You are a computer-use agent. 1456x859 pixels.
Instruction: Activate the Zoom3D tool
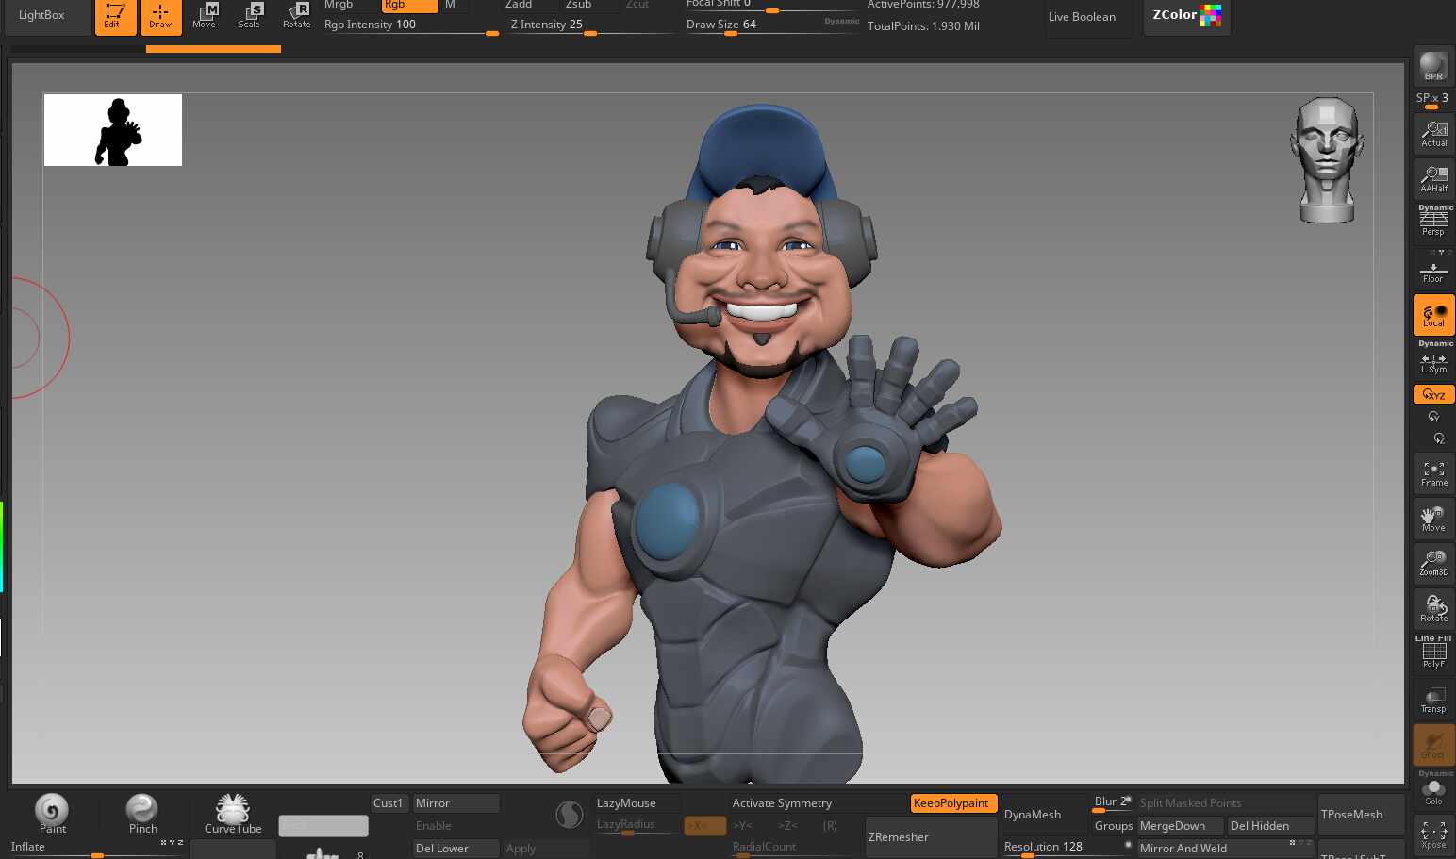[x=1433, y=563]
